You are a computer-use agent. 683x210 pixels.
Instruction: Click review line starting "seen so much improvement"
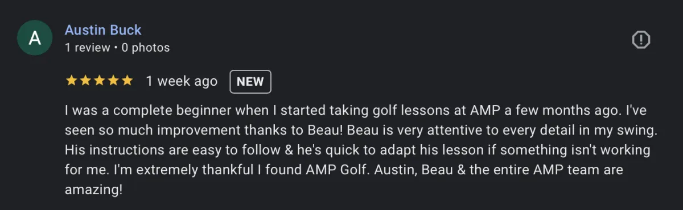[x=361, y=131]
